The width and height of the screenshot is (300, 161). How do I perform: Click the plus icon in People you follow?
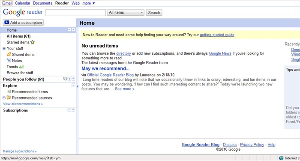click(x=69, y=79)
